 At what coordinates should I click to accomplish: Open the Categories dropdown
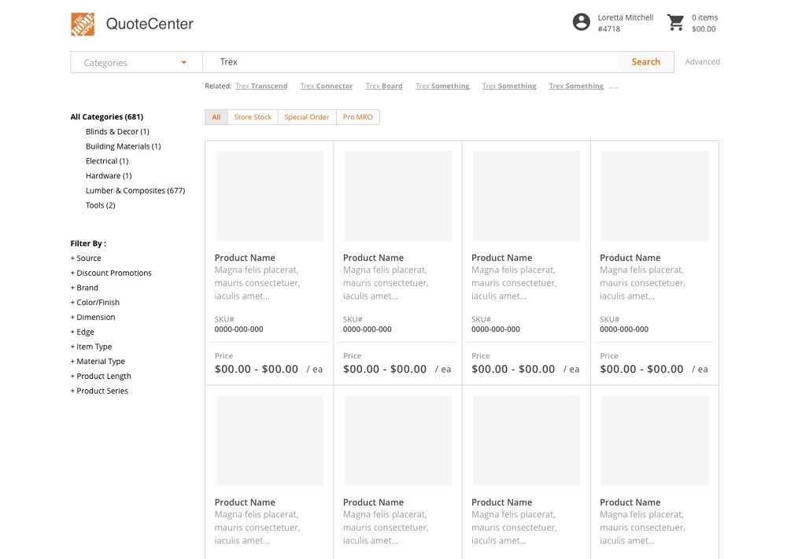pyautogui.click(x=135, y=61)
